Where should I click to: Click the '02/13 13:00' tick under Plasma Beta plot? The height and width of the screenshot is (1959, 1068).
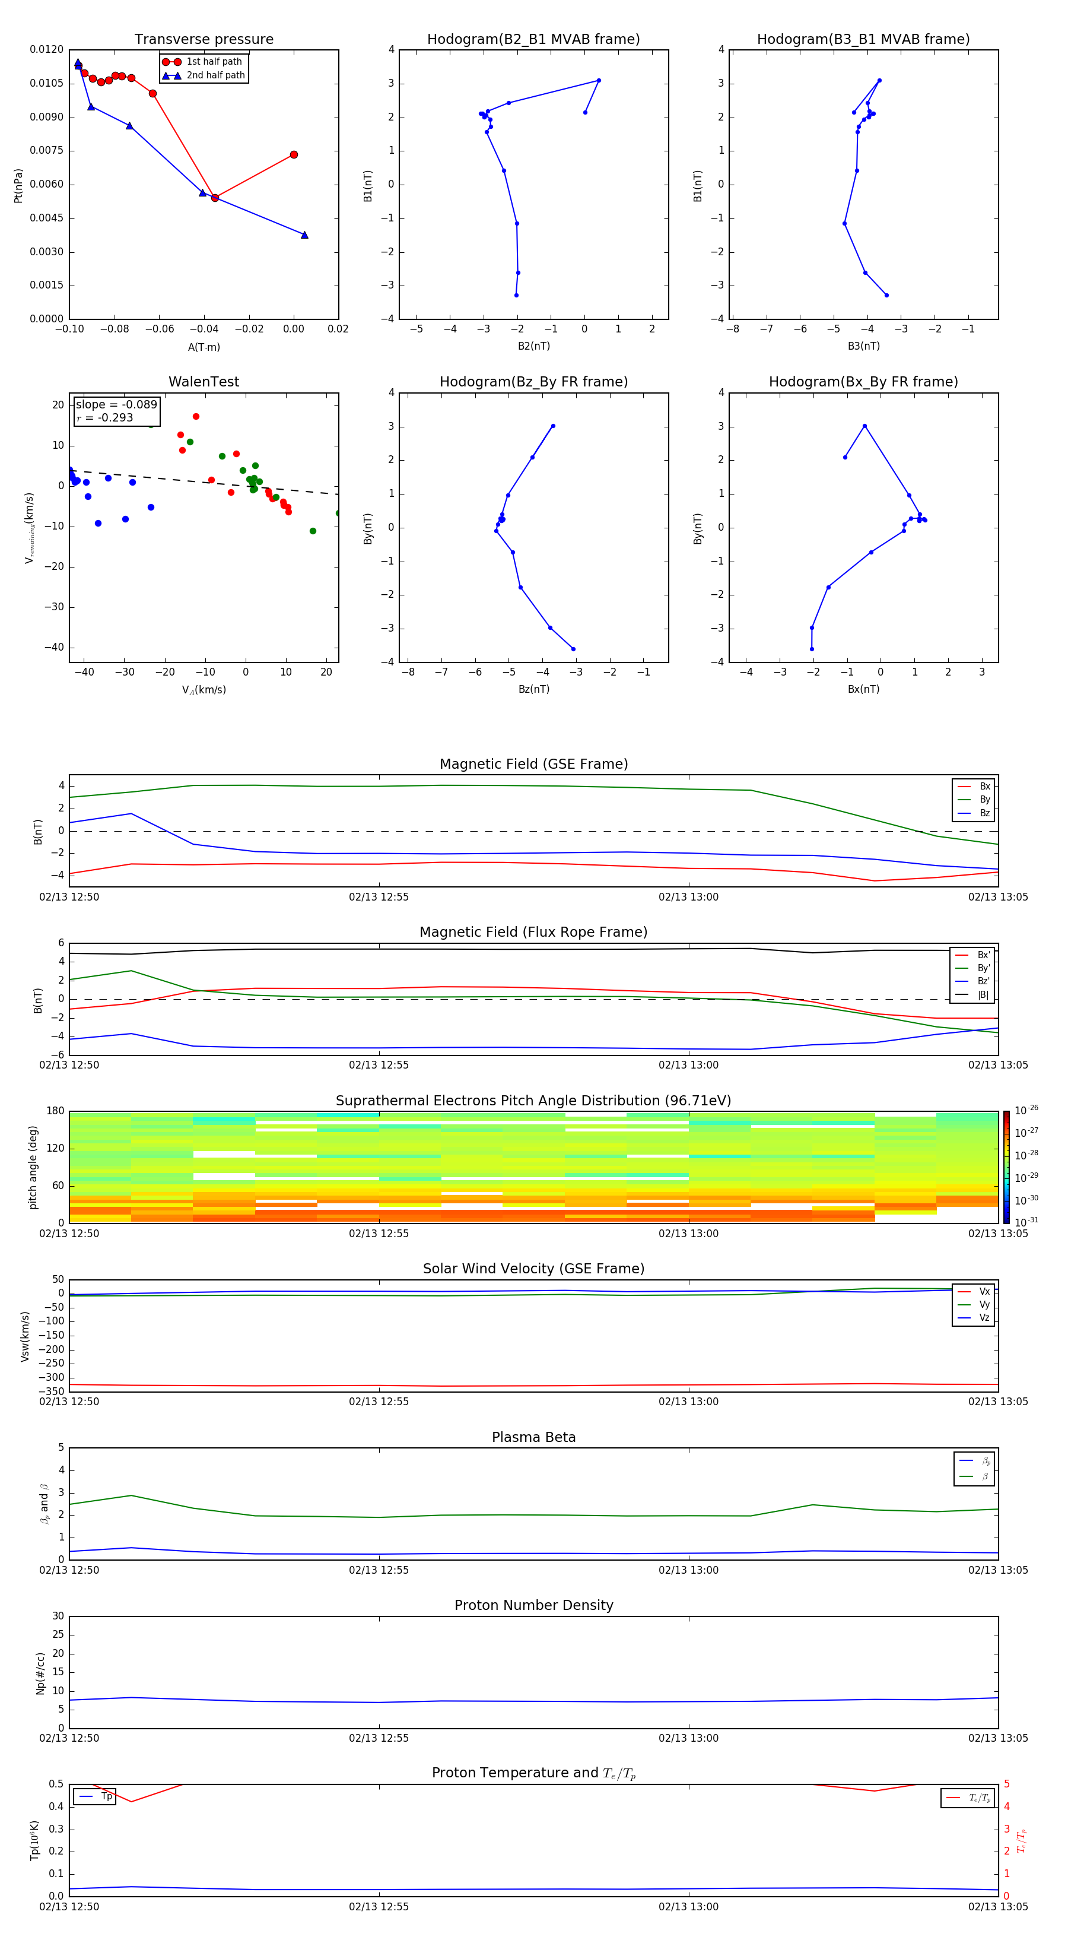(688, 1570)
